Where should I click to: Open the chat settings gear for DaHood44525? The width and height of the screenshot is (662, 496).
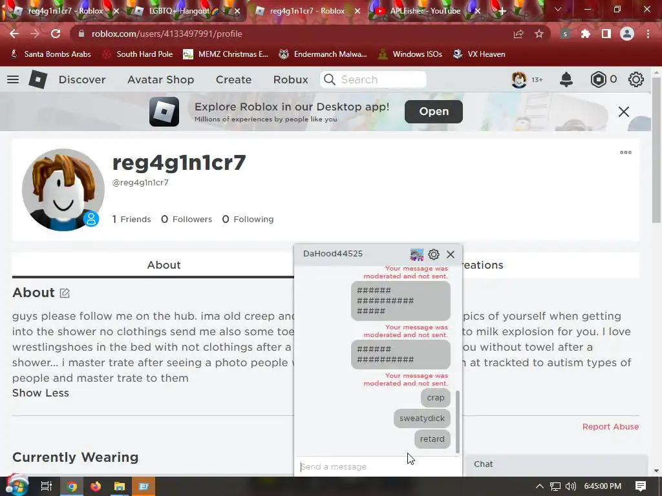(434, 254)
